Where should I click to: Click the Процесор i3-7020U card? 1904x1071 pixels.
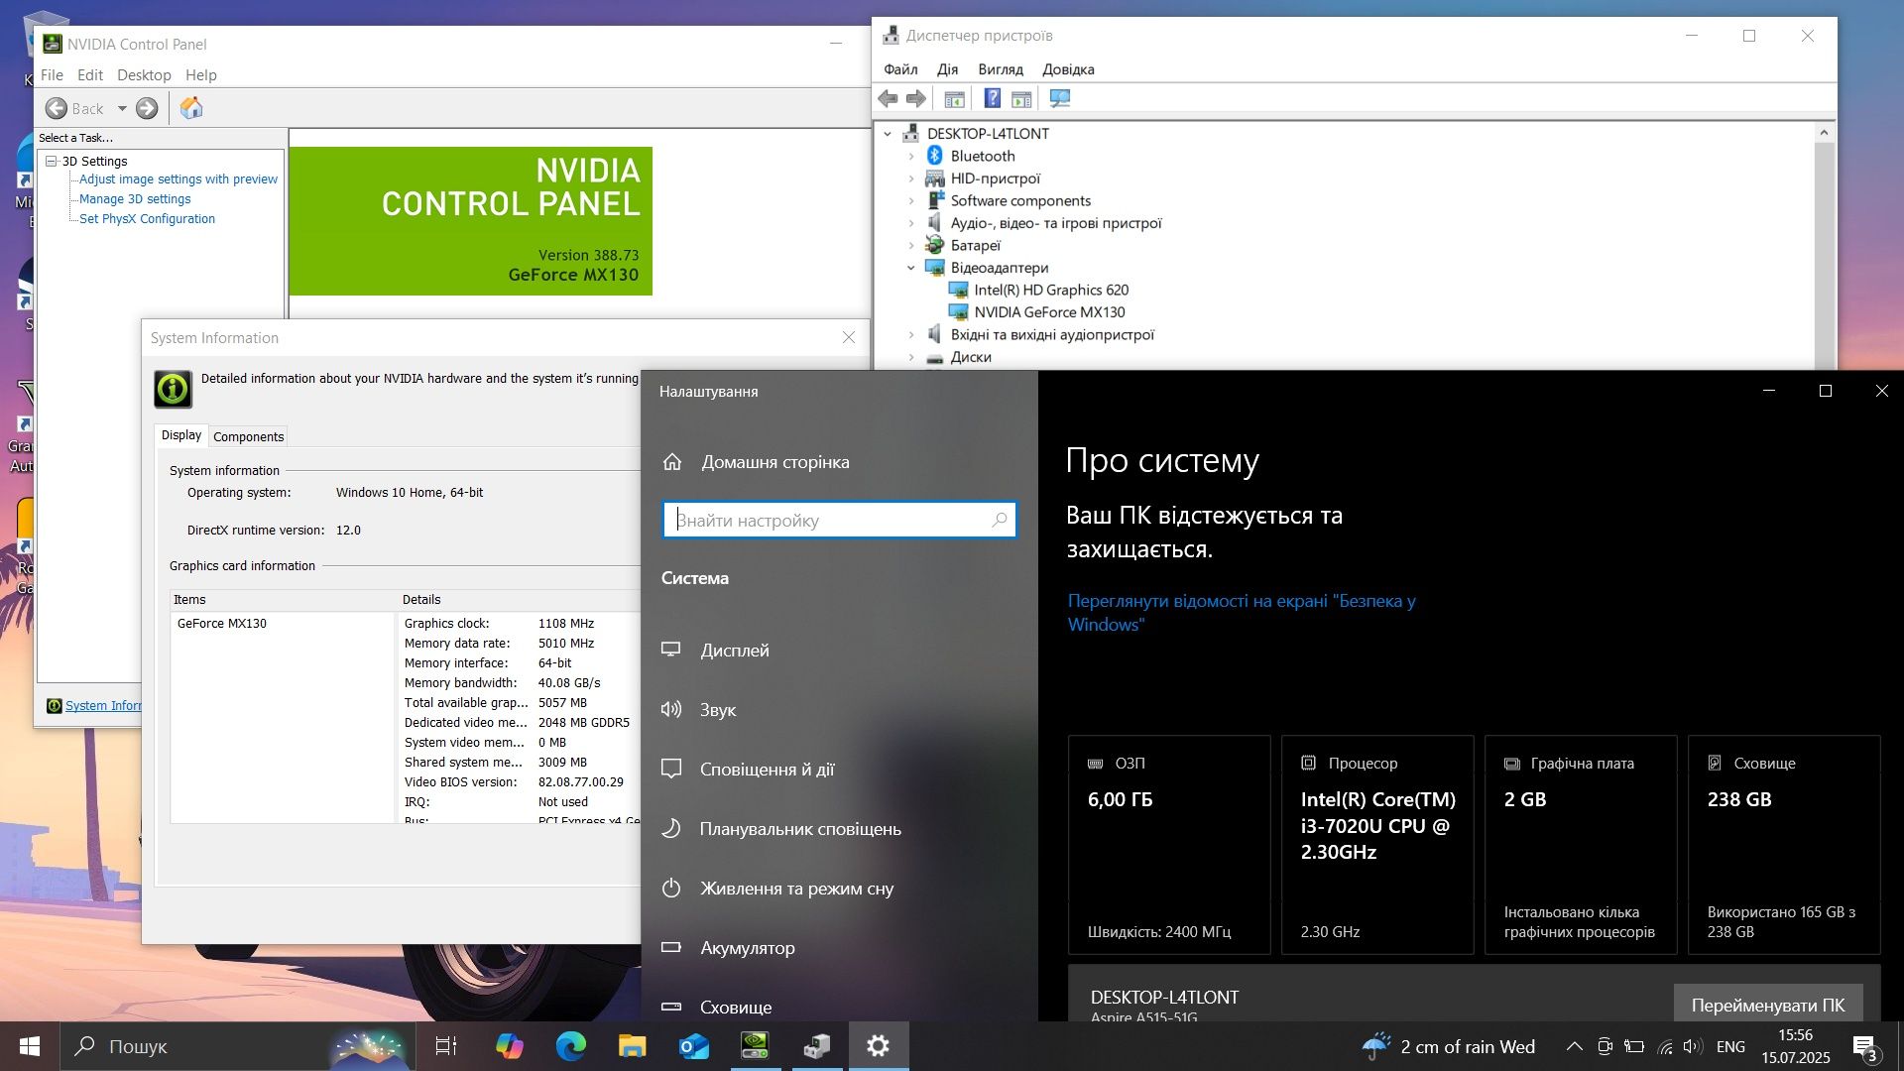tap(1377, 845)
